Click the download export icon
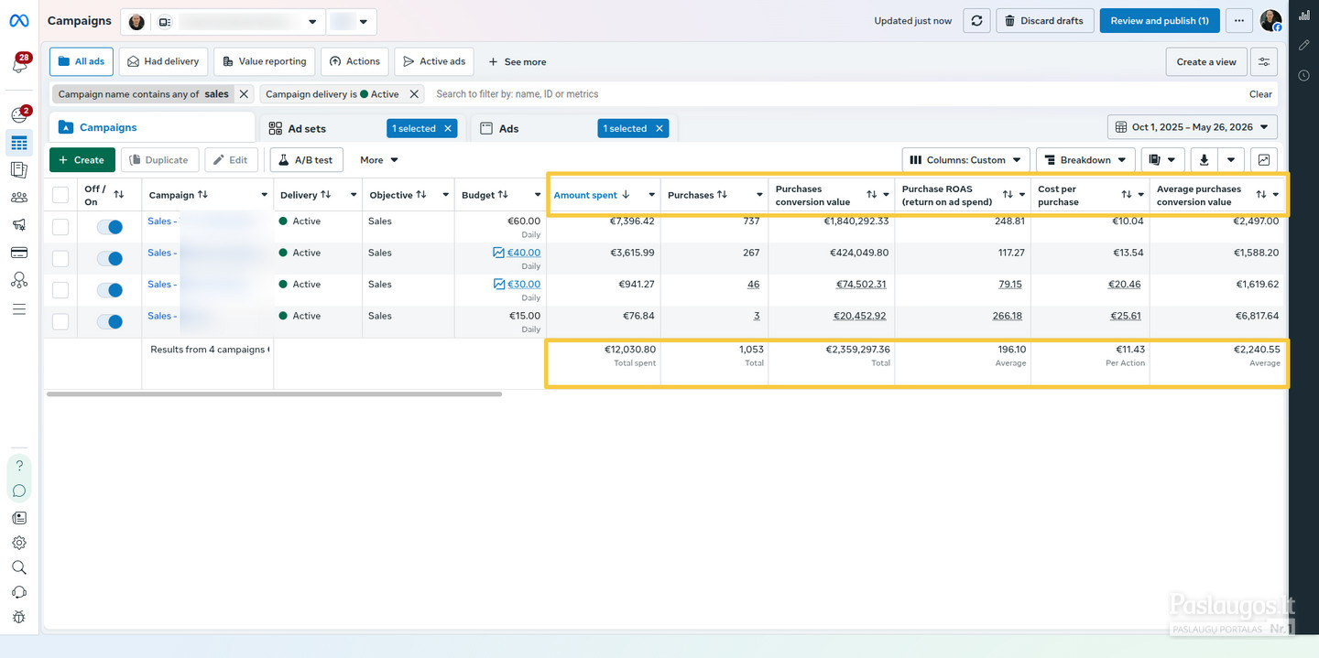 (1204, 160)
